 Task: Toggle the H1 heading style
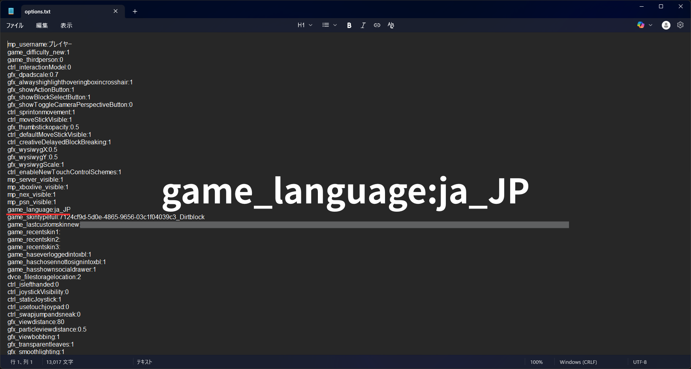click(301, 25)
